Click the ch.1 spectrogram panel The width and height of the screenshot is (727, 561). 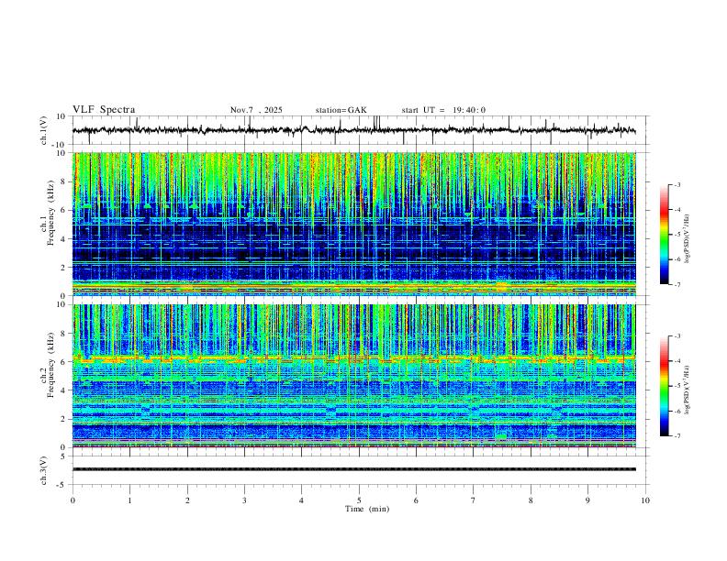[x=353, y=224]
